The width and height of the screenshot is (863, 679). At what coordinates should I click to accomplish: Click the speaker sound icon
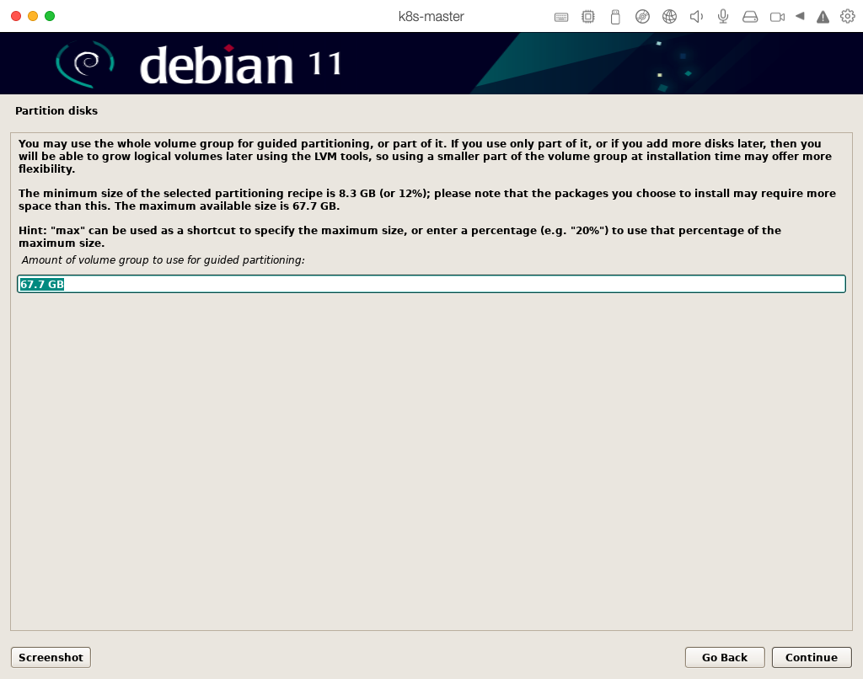click(x=696, y=17)
